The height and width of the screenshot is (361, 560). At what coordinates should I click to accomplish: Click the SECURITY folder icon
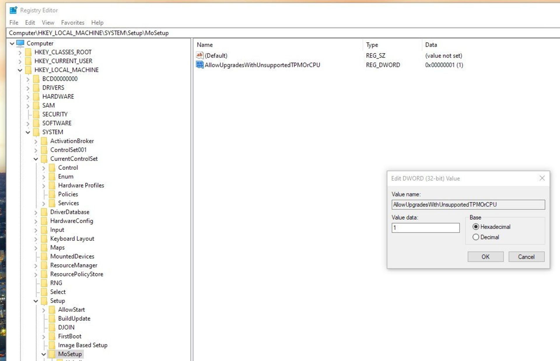pos(36,114)
